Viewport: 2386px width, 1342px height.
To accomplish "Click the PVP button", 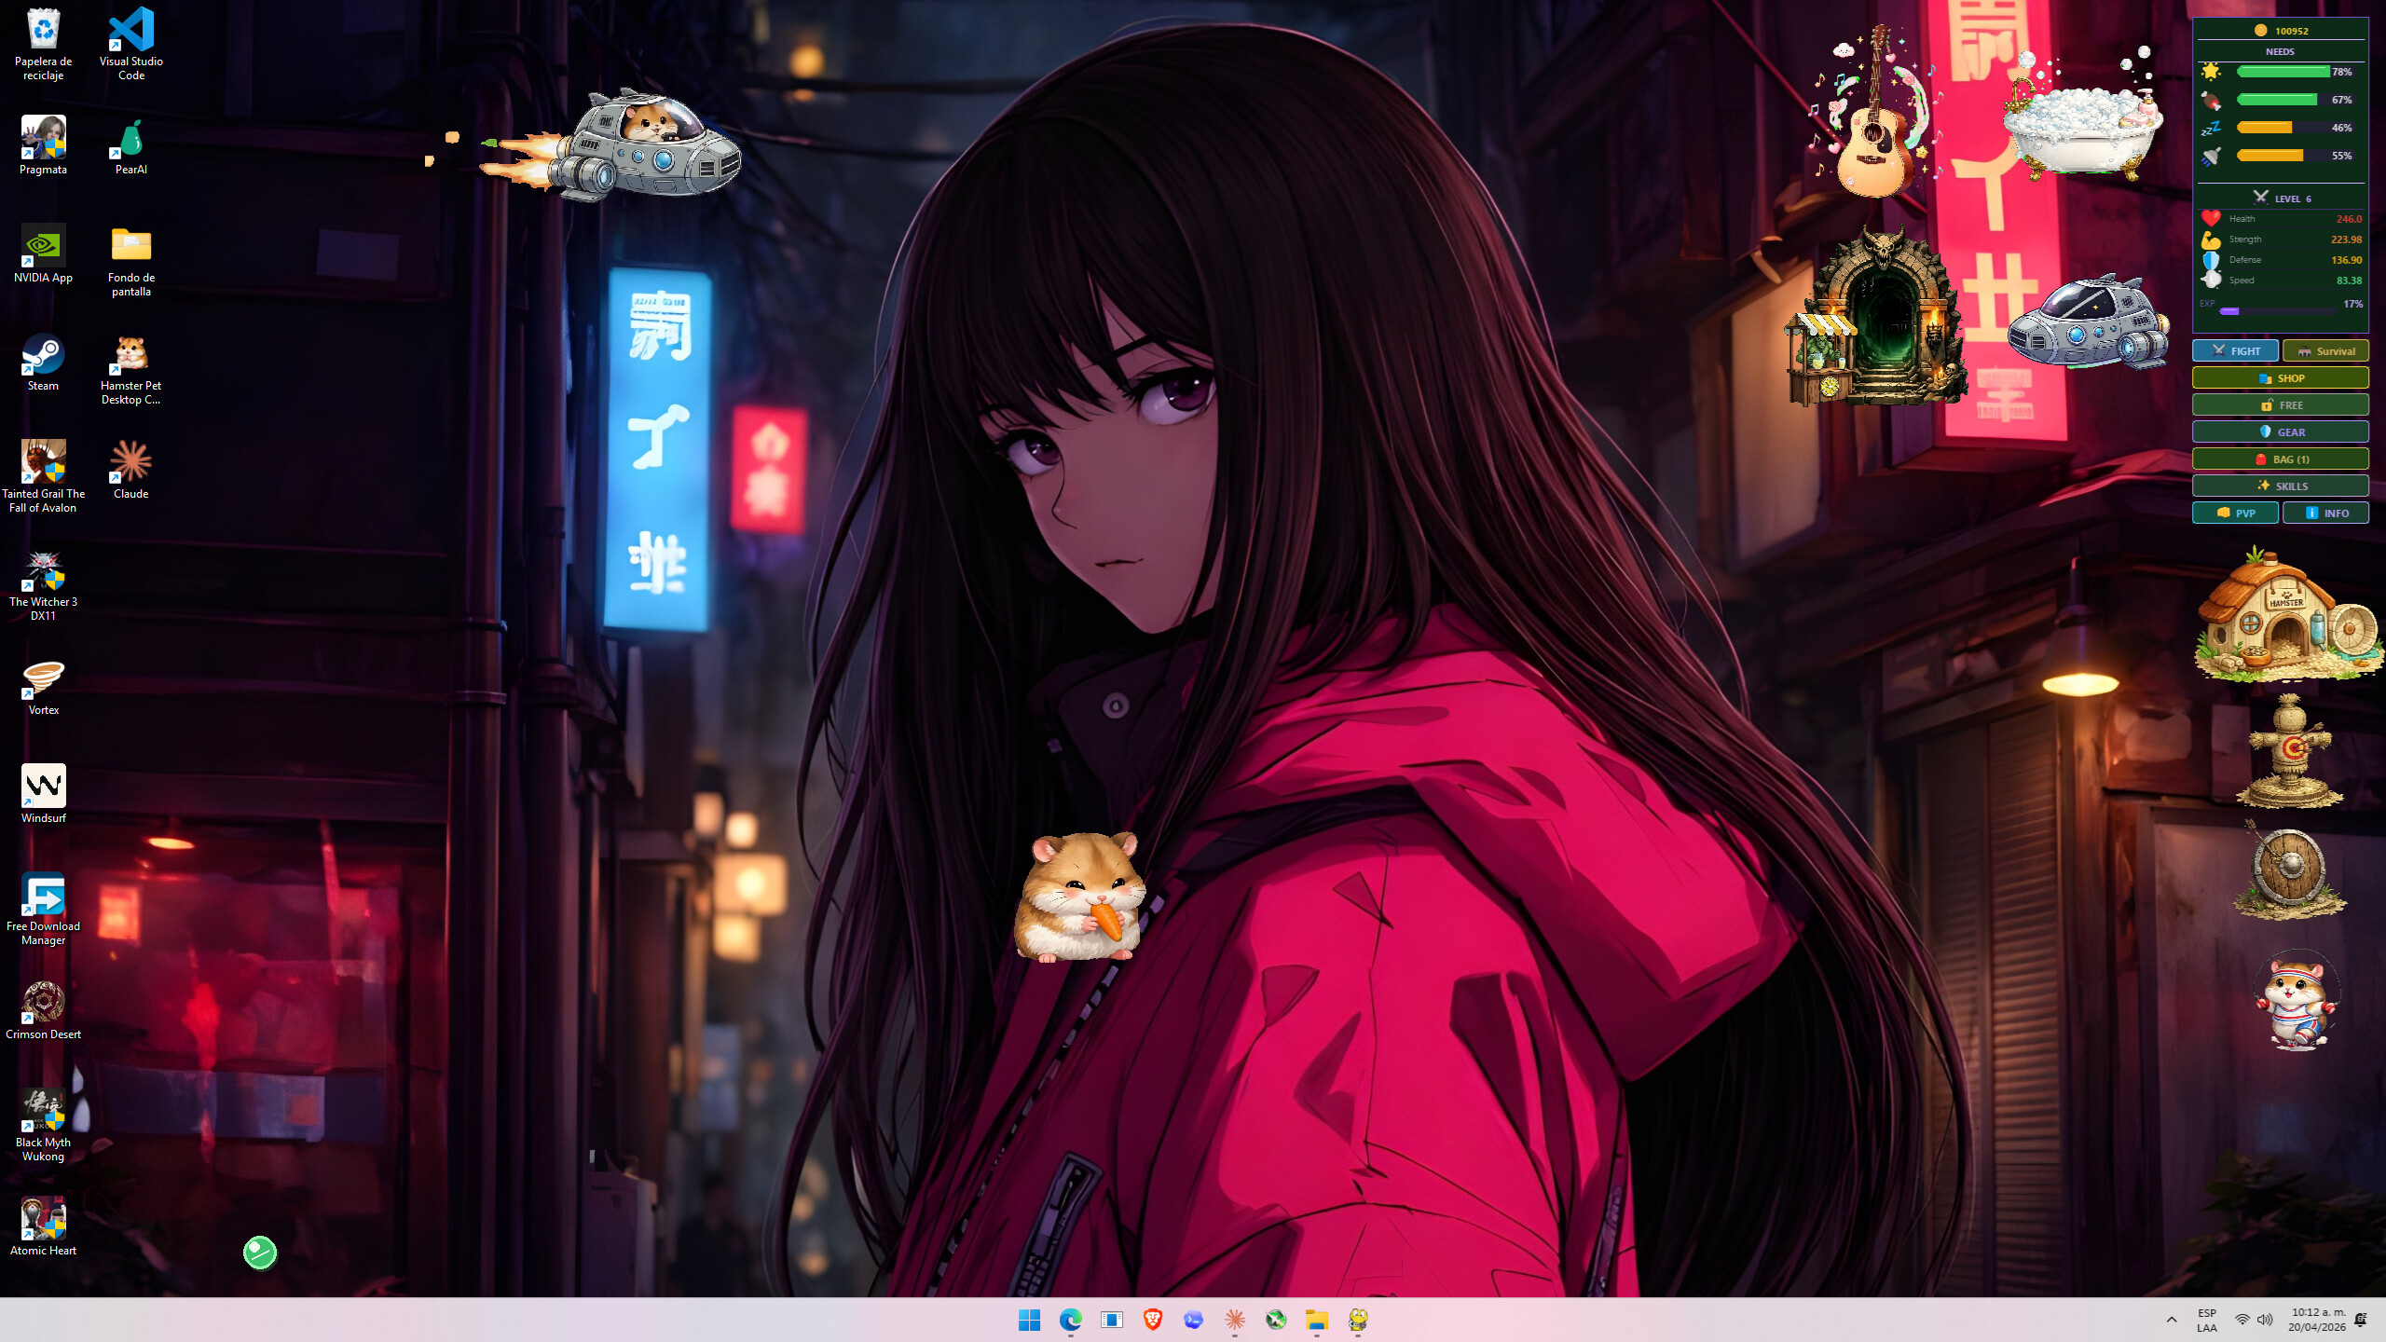I will (x=2235, y=513).
